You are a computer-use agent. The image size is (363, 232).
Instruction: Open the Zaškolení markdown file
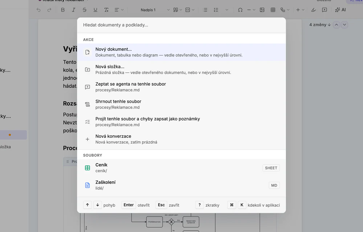[x=181, y=185]
